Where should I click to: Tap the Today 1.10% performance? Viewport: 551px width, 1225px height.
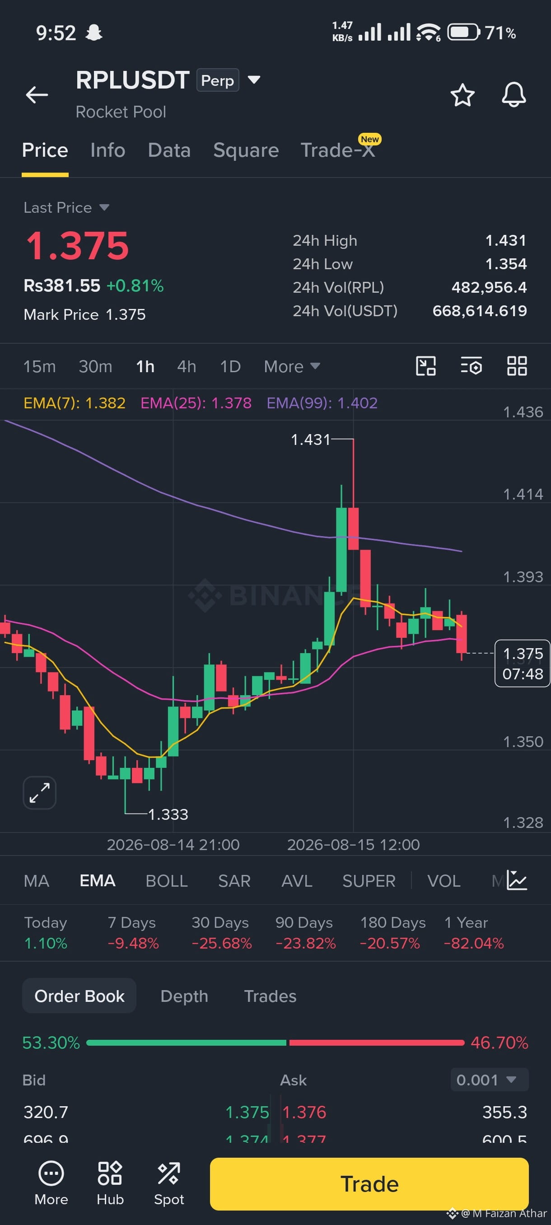coord(46,933)
